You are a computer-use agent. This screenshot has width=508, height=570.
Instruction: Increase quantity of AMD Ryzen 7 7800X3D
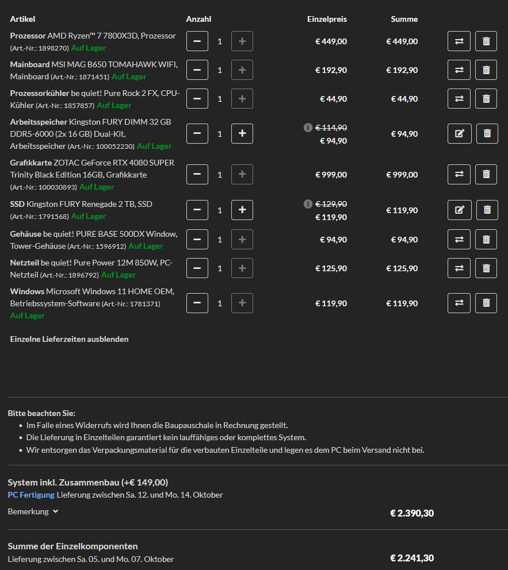click(242, 41)
